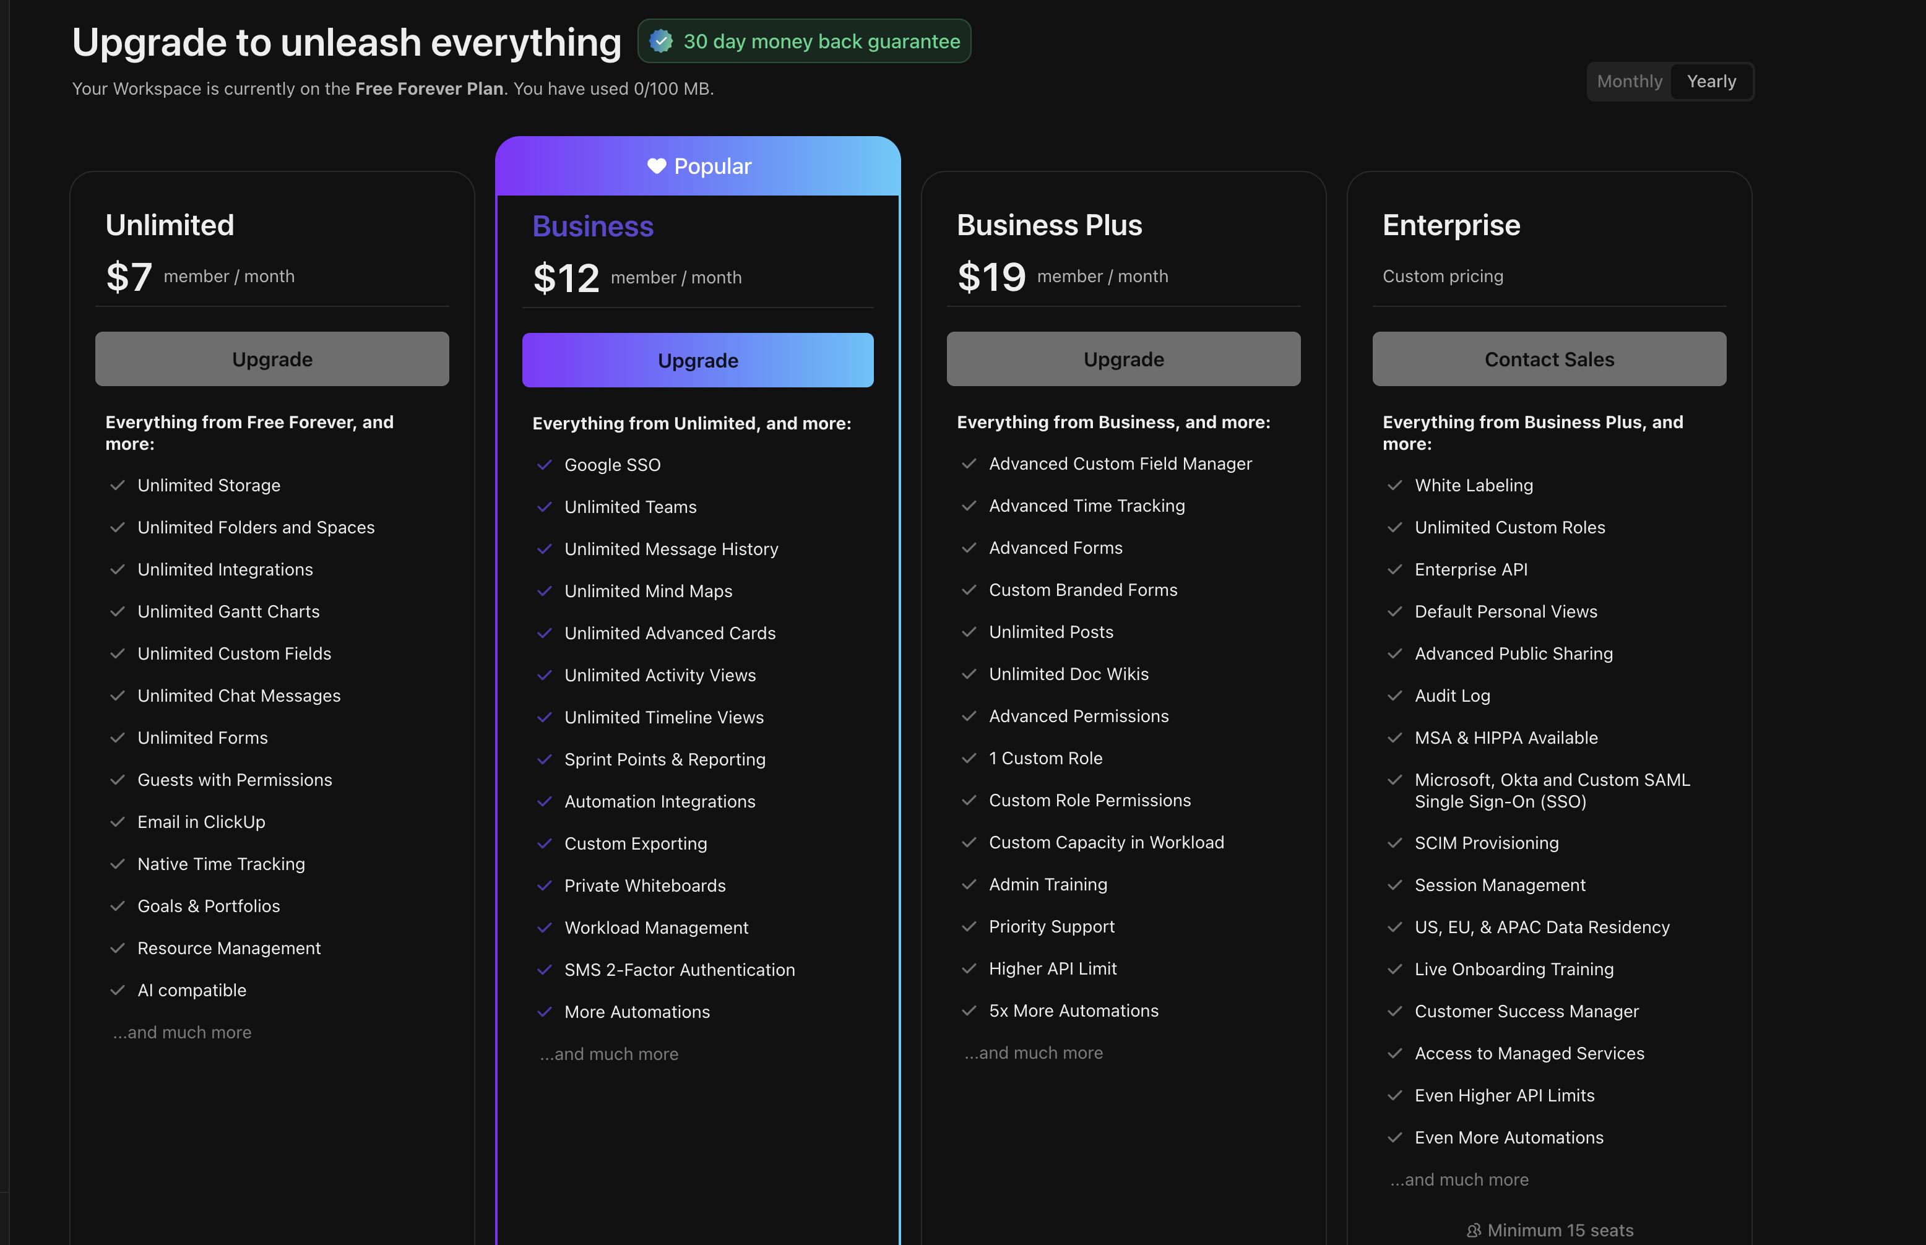Click the $7 price
This screenshot has height=1245, width=1926.
tap(129, 277)
